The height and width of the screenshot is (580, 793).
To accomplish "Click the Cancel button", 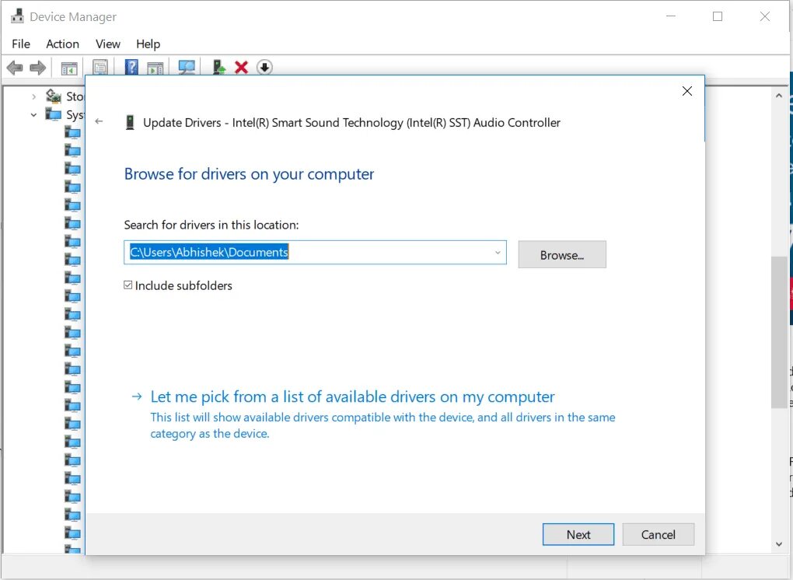I will [x=658, y=534].
